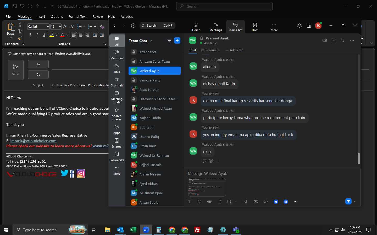
Task: Send the Zoom chat message
Action: (348, 201)
